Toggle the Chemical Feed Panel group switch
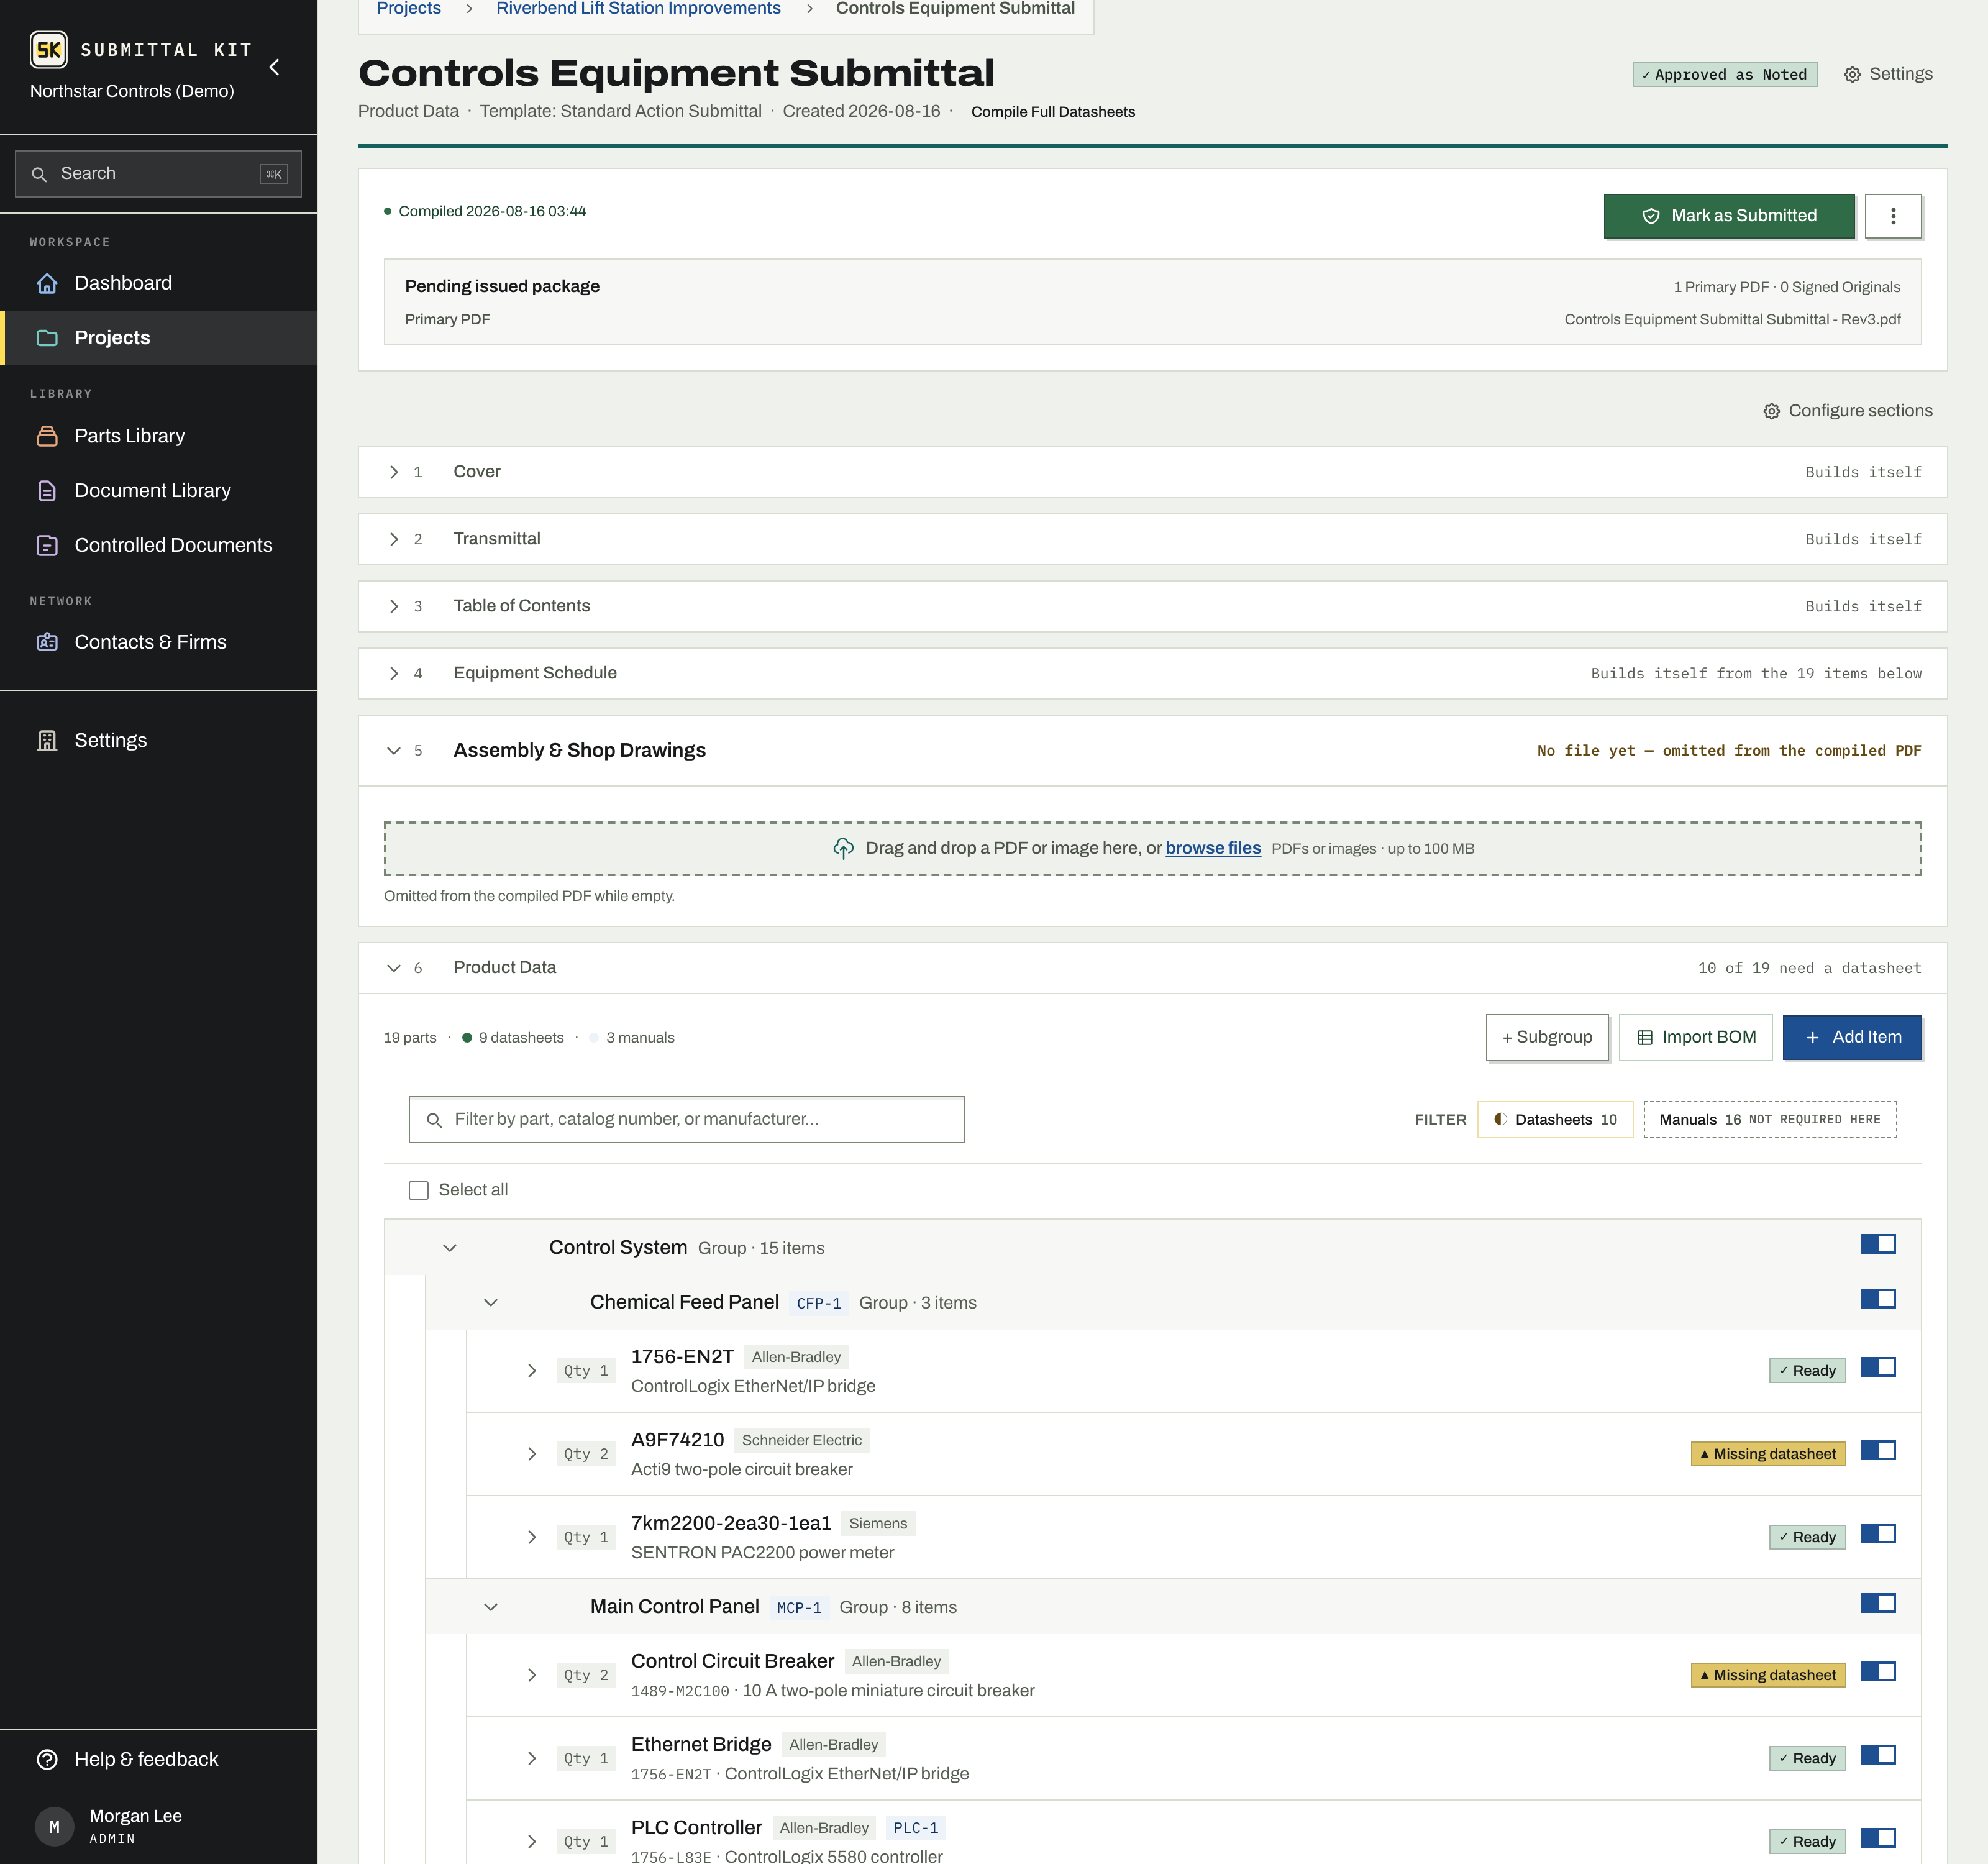The width and height of the screenshot is (1988, 1864). pyautogui.click(x=1878, y=1299)
